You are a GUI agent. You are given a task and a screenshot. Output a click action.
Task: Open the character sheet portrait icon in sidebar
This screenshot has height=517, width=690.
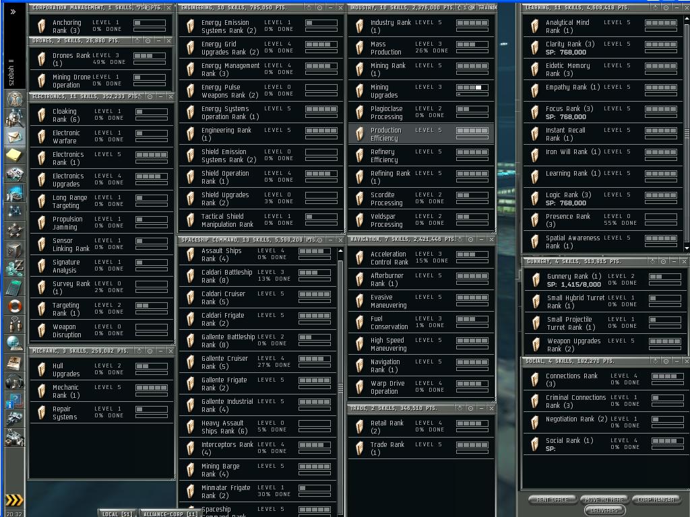click(15, 98)
